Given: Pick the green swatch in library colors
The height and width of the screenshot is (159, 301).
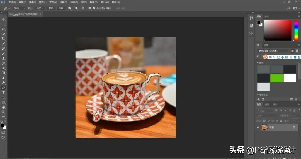Looking at the screenshot, I should [x=276, y=78].
